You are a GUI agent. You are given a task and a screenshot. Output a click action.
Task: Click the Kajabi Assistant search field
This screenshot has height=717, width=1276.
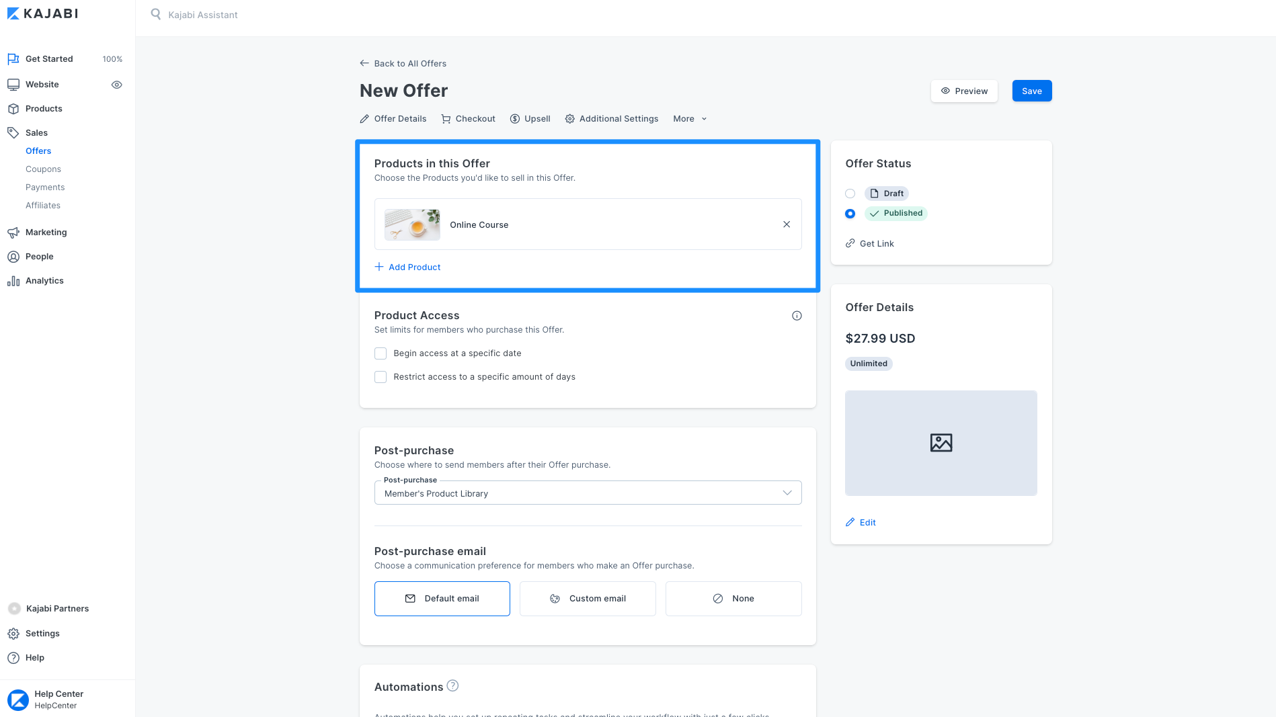[x=203, y=15]
